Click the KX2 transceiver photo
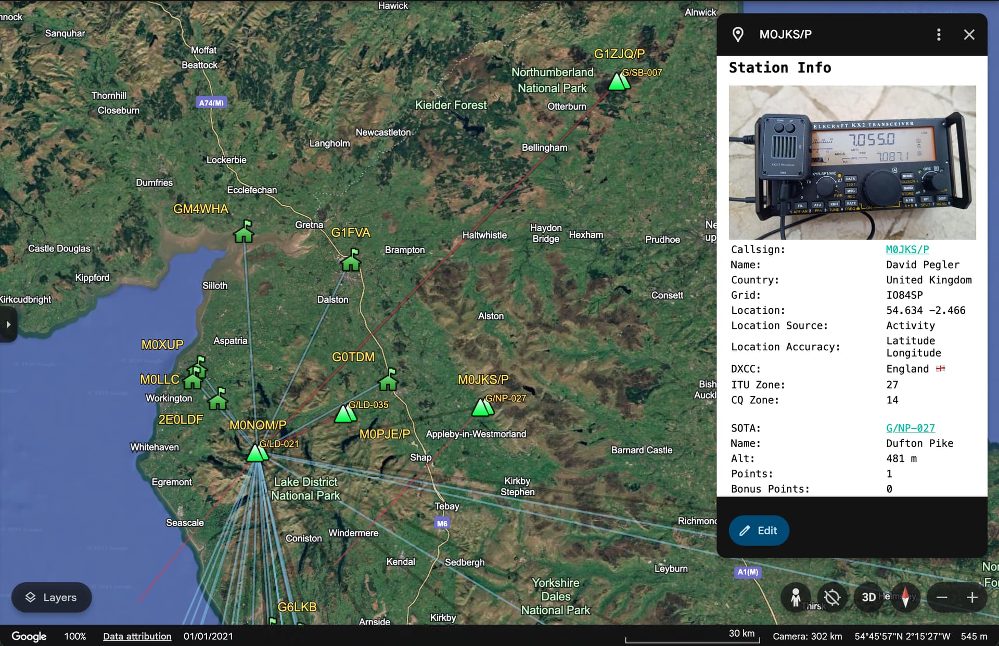Screen dimensions: 999x646 852,162
